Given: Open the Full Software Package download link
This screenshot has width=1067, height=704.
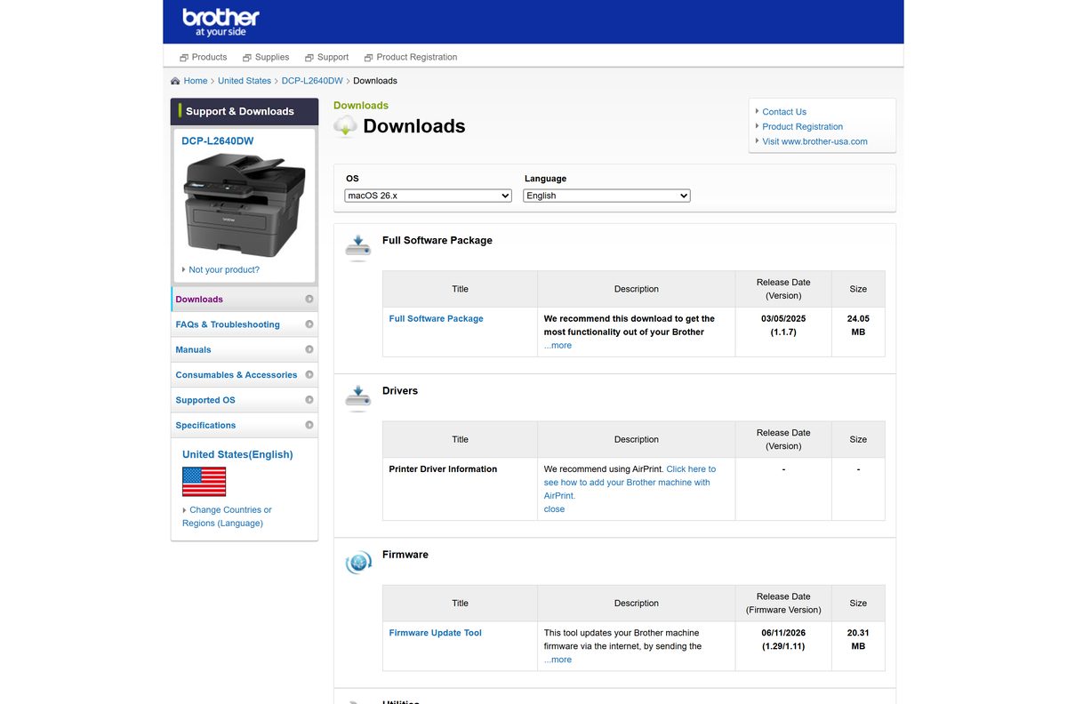Looking at the screenshot, I should click(x=437, y=318).
